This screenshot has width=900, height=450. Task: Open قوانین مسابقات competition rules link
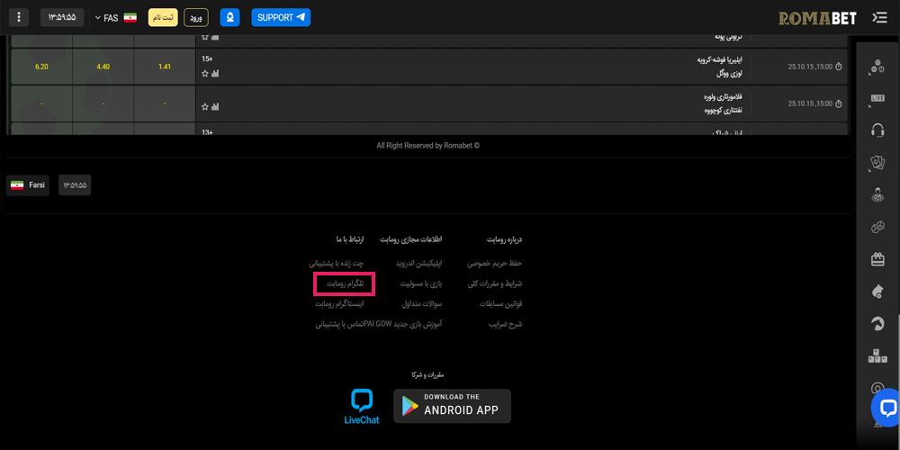click(x=500, y=303)
